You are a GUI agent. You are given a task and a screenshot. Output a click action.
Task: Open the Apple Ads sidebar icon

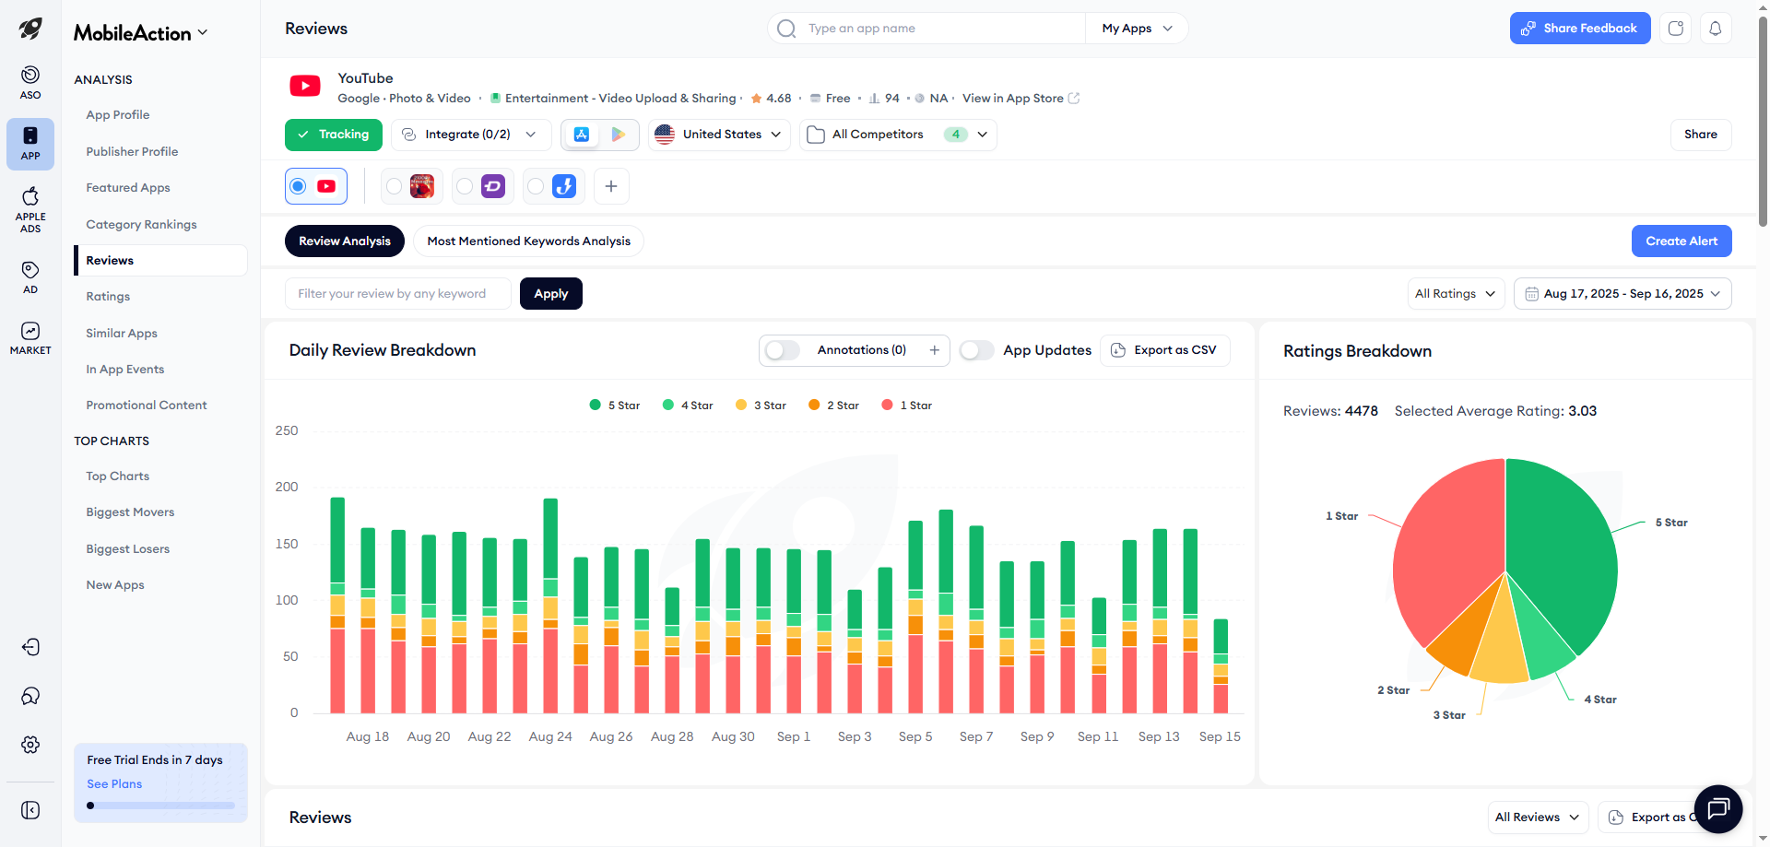[x=30, y=209]
